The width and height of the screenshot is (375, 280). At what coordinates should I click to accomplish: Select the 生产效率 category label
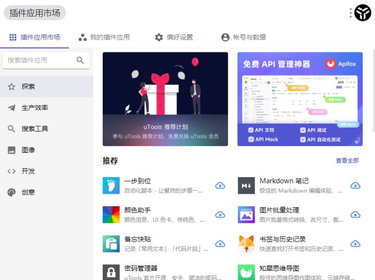(35, 108)
